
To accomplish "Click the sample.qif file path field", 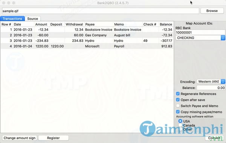I will 101,11.
